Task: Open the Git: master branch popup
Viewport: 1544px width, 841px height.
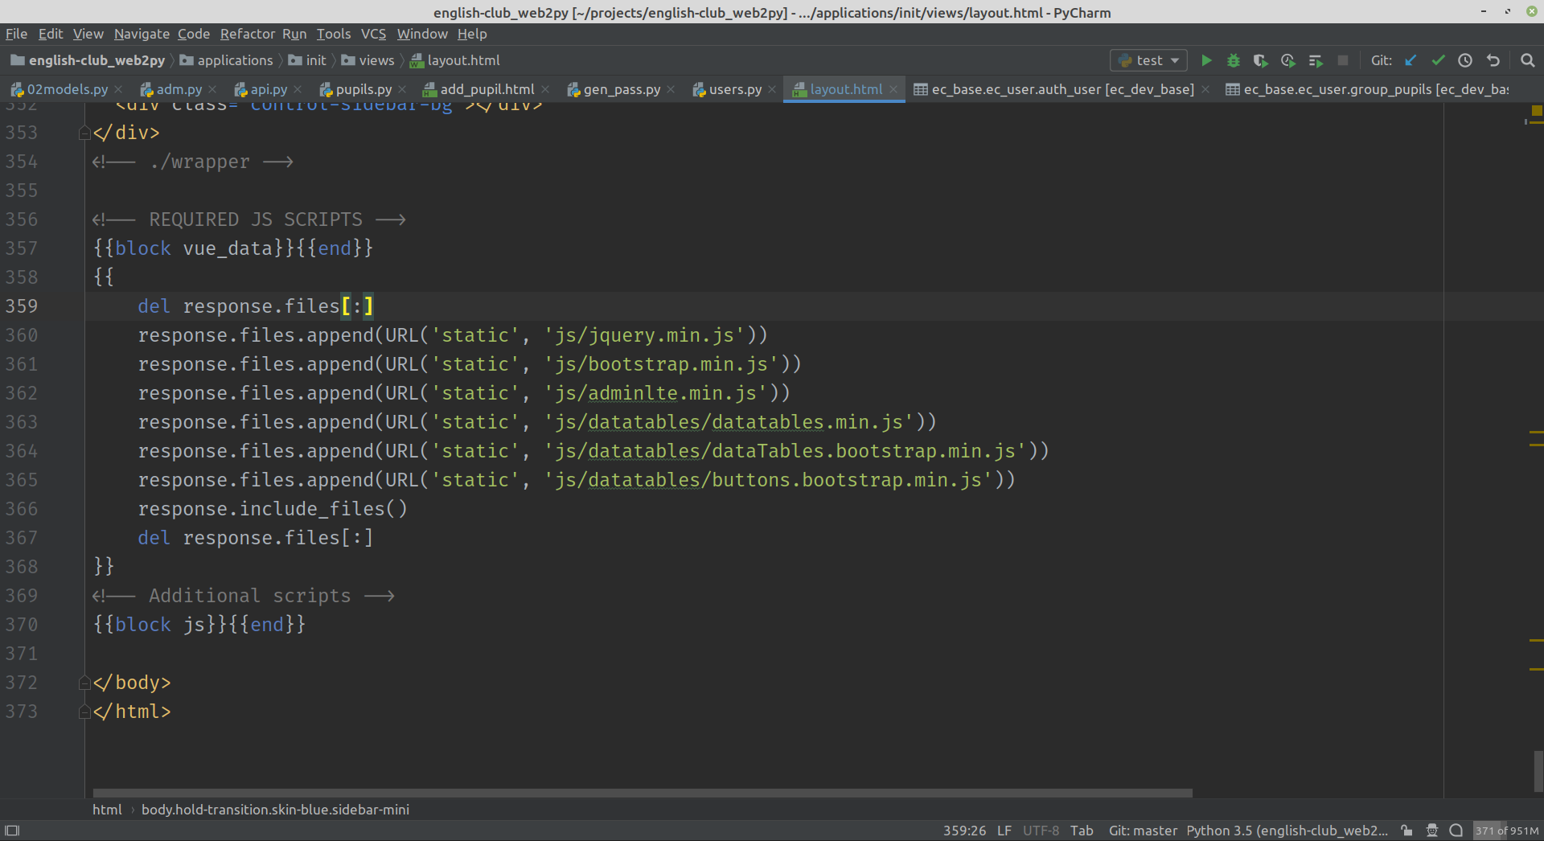Action: pos(1143,831)
